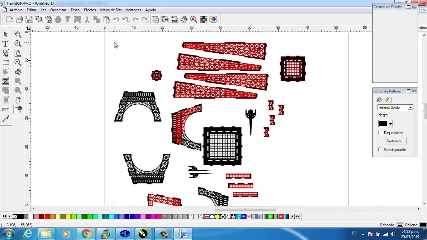Image resolution: width=427 pixels, height=240 pixels.
Task: Click the Paste clipboard icon
Action: 106,19
